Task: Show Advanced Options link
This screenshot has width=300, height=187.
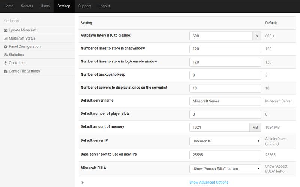Action: (208, 183)
